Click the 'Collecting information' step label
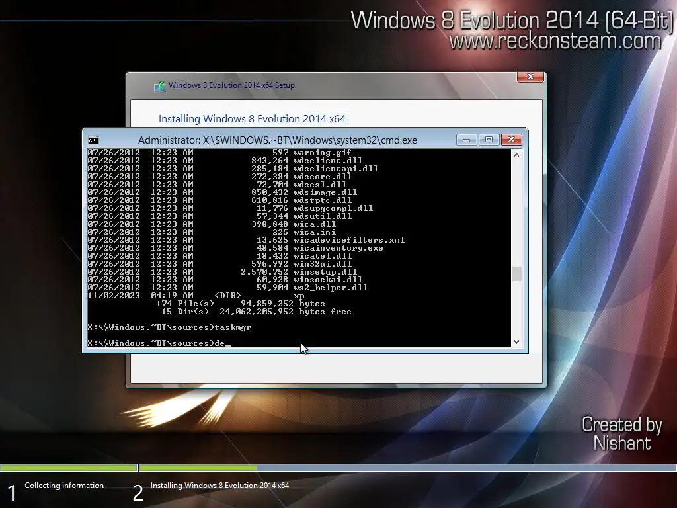Viewport: 677px width, 508px height. pos(64,486)
